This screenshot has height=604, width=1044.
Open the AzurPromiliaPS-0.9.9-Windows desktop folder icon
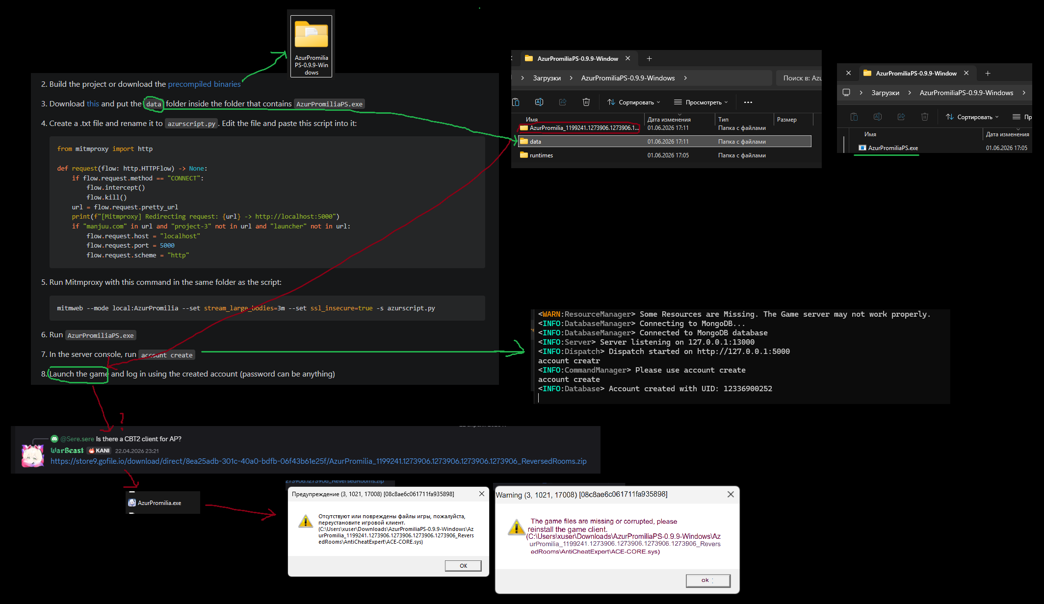[312, 46]
